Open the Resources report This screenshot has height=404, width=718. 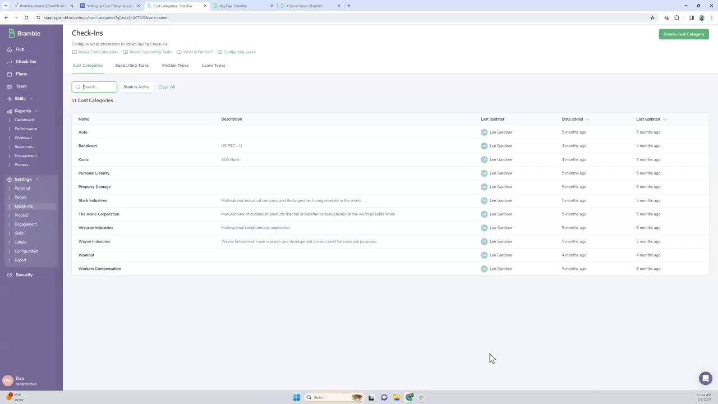tap(24, 147)
